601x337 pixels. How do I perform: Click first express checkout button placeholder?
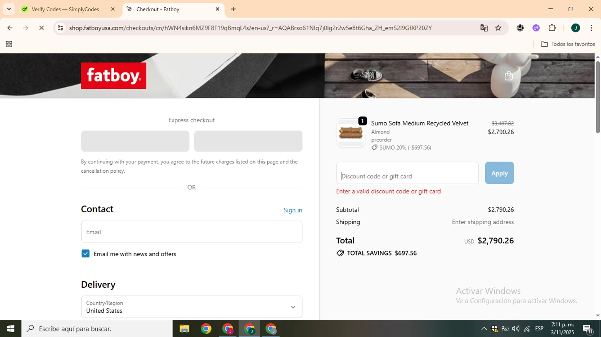coord(135,141)
